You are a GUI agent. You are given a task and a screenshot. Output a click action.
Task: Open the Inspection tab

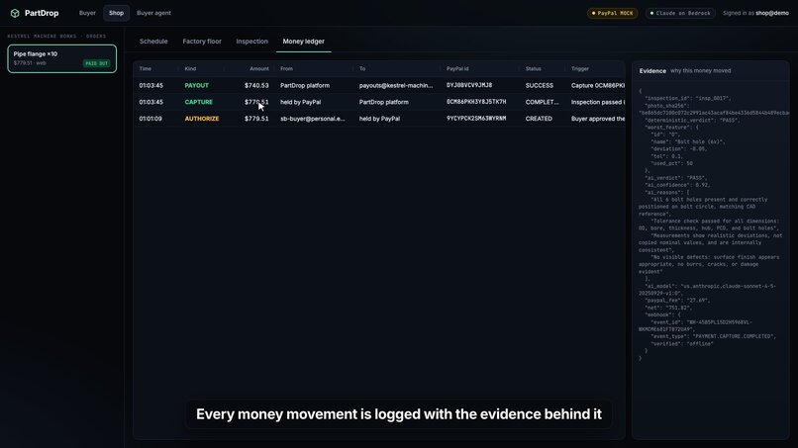pyautogui.click(x=251, y=42)
